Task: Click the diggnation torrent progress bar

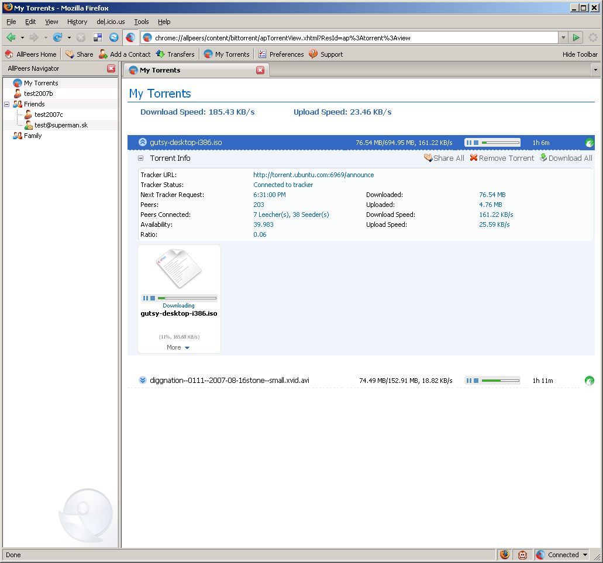Action: [x=500, y=381]
